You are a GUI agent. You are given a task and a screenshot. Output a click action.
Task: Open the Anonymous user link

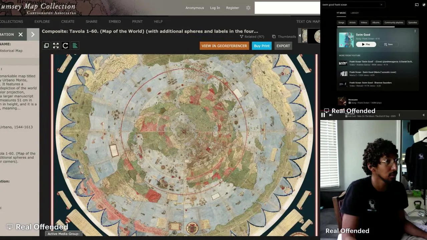click(194, 8)
